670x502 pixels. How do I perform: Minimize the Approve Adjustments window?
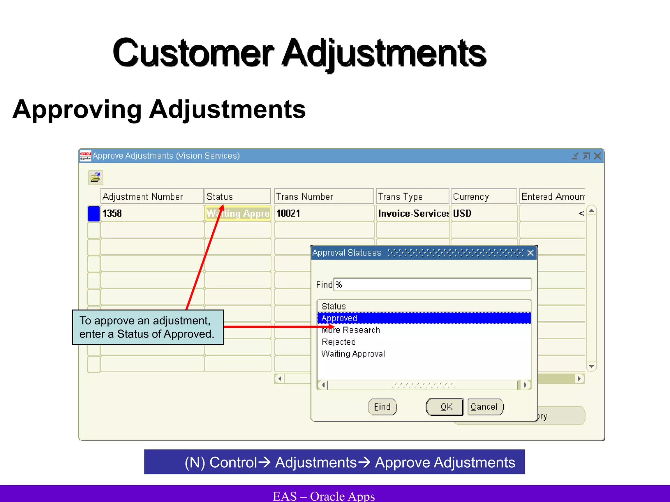click(x=575, y=156)
